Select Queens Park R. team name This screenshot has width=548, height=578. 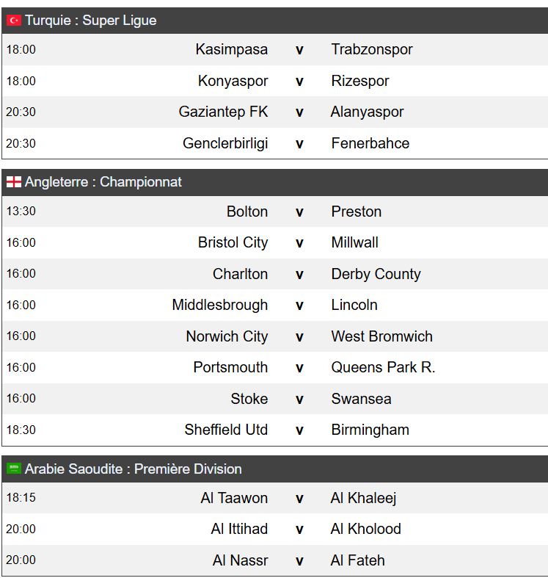click(x=383, y=367)
